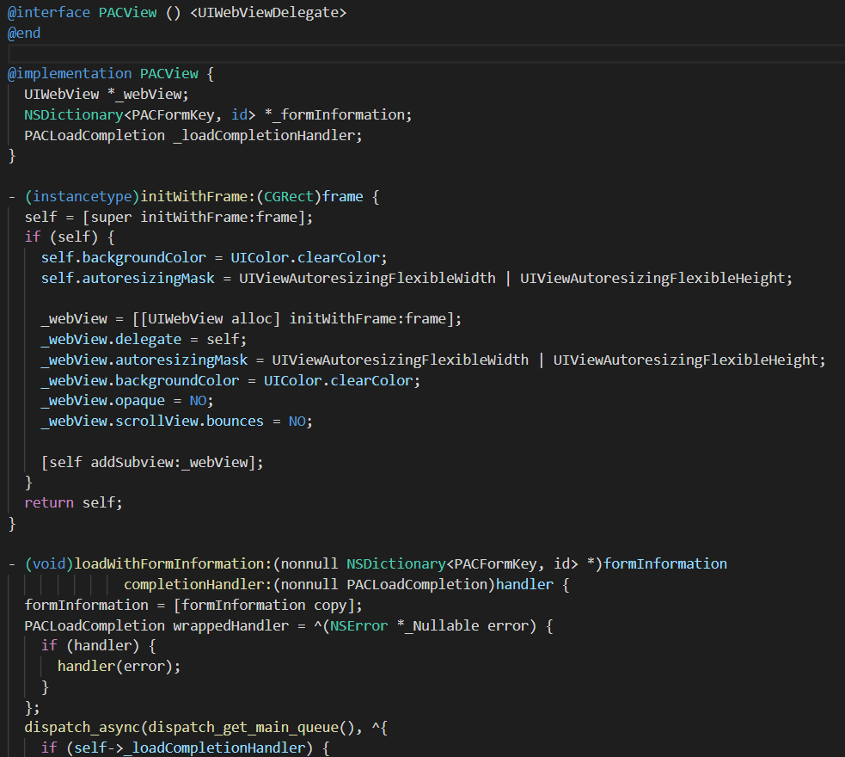The width and height of the screenshot is (845, 757).
Task: Click the 'if (handler) {' statement
Action: click(99, 646)
